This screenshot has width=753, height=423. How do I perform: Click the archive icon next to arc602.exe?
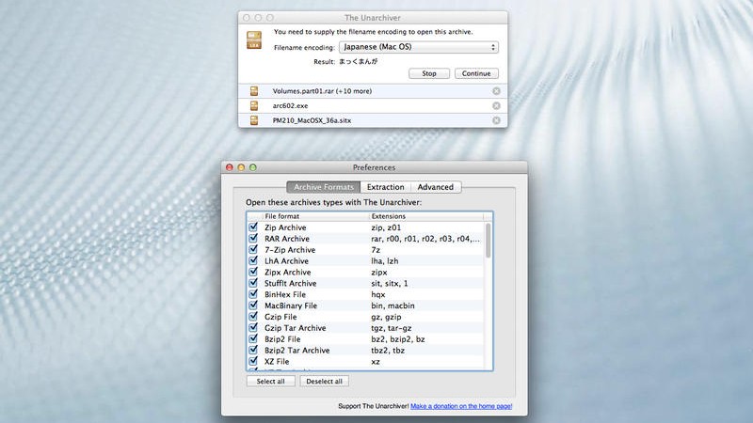(x=253, y=105)
